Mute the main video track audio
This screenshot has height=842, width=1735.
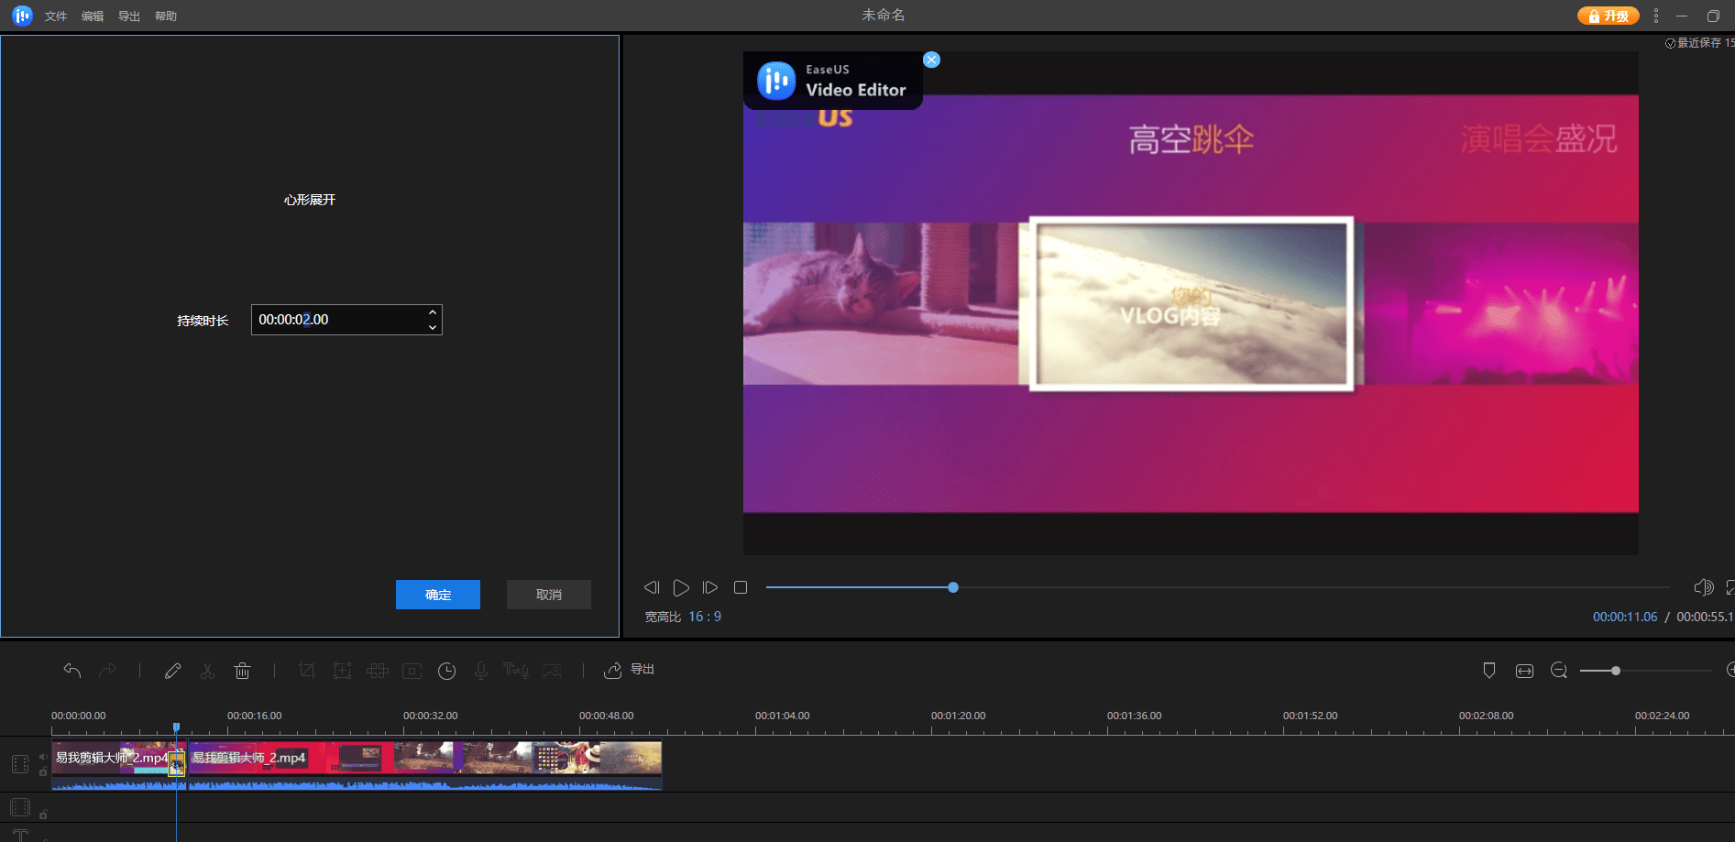click(x=43, y=757)
